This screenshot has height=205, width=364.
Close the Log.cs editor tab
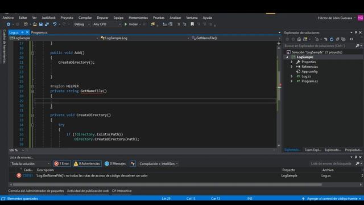pyautogui.click(x=27, y=32)
